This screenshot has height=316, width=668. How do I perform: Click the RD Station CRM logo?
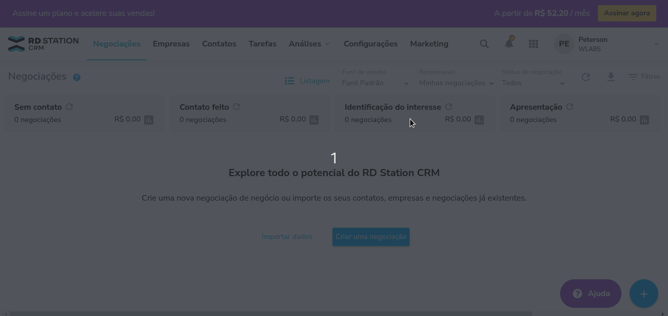coord(43,43)
